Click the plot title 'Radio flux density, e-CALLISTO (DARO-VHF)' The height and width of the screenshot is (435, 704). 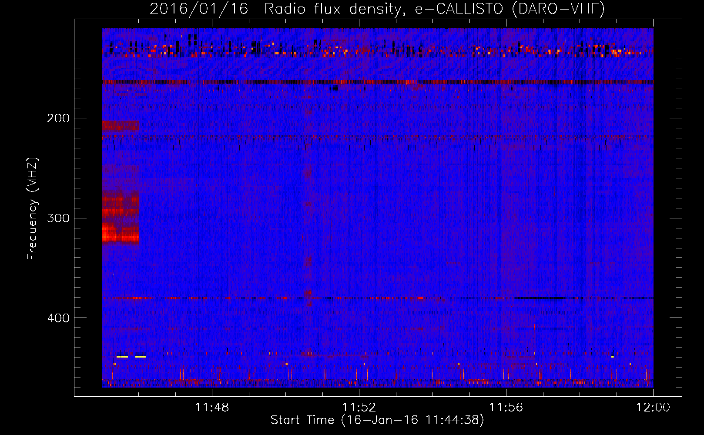434,9
